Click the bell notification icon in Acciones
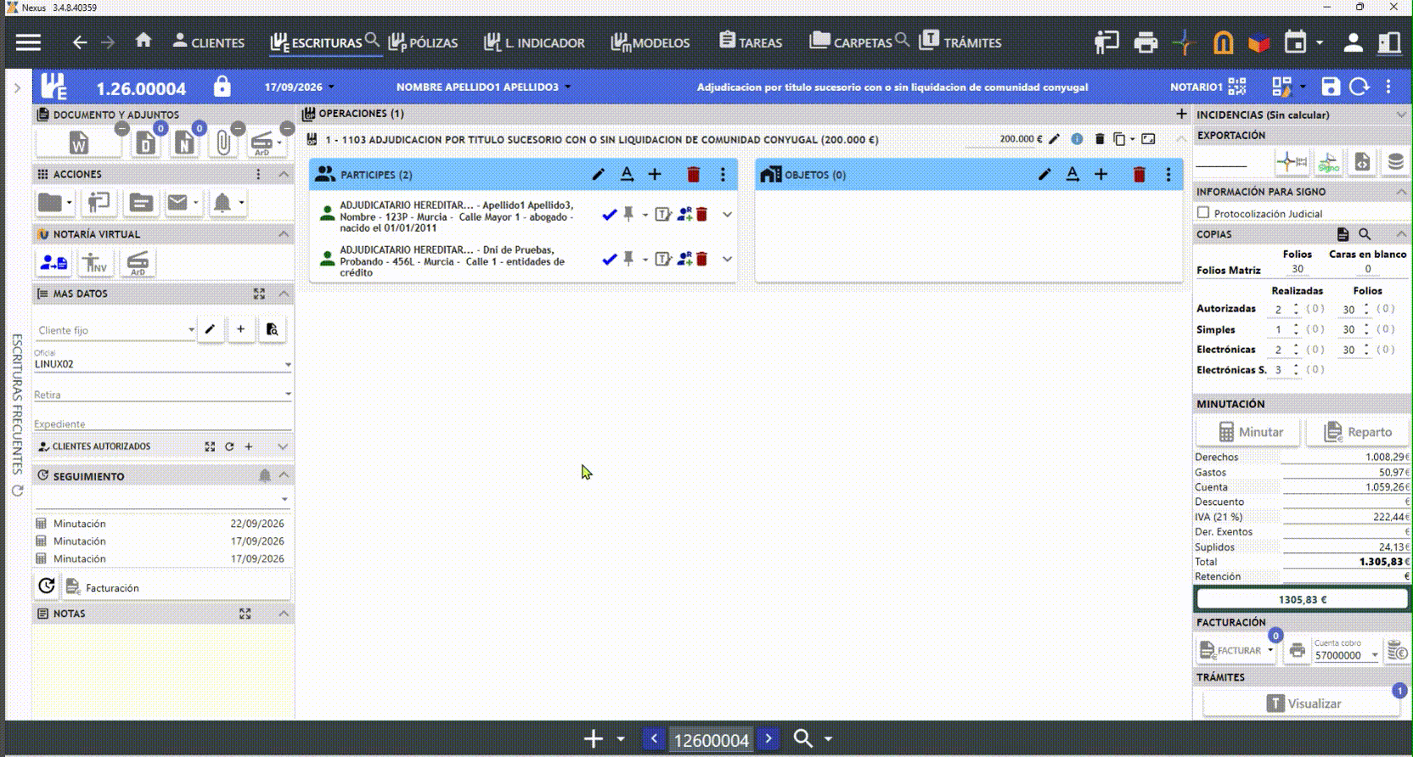 click(x=222, y=203)
